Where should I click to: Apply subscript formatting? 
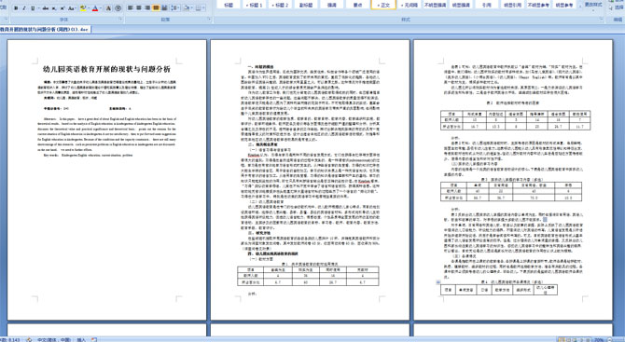point(54,8)
